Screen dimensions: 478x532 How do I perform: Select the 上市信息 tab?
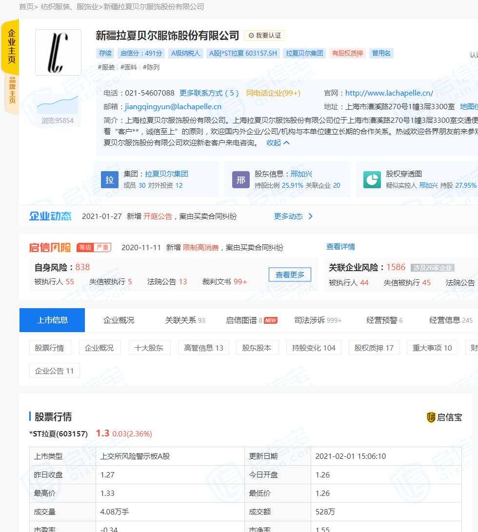tap(52, 320)
